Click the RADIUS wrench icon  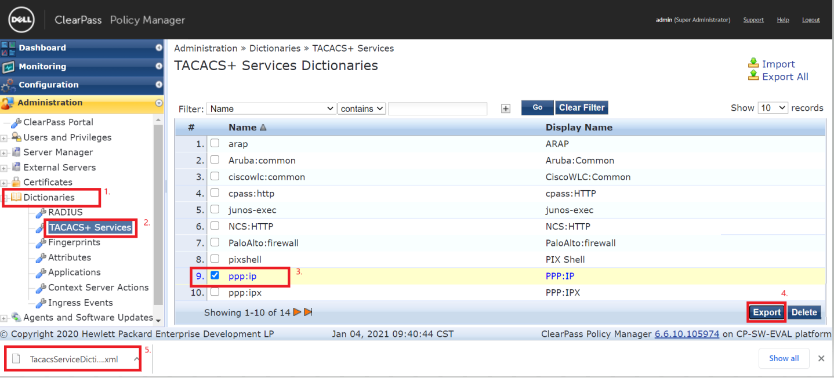point(41,213)
